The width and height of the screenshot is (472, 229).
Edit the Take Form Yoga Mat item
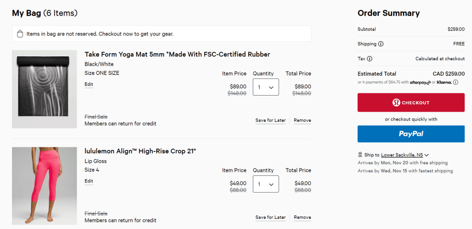[x=89, y=84]
